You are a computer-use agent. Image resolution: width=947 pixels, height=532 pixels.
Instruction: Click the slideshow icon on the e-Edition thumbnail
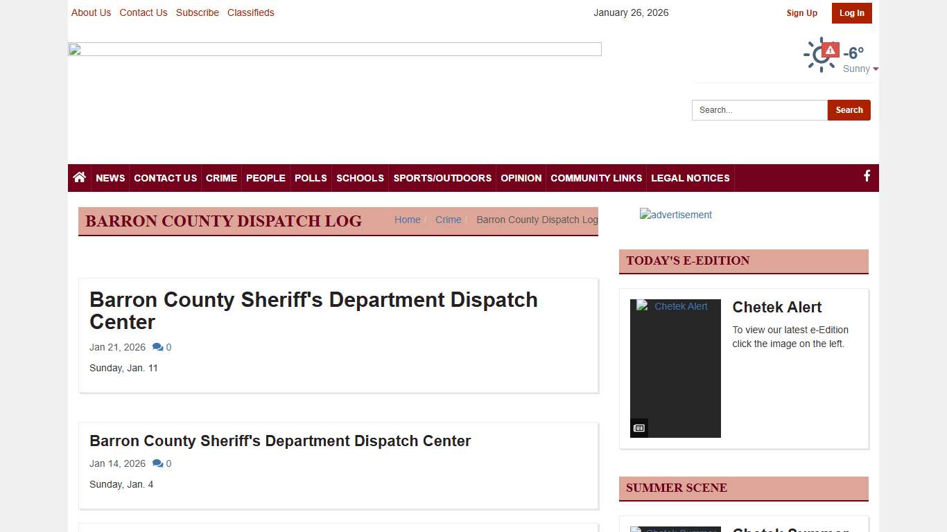(x=638, y=427)
